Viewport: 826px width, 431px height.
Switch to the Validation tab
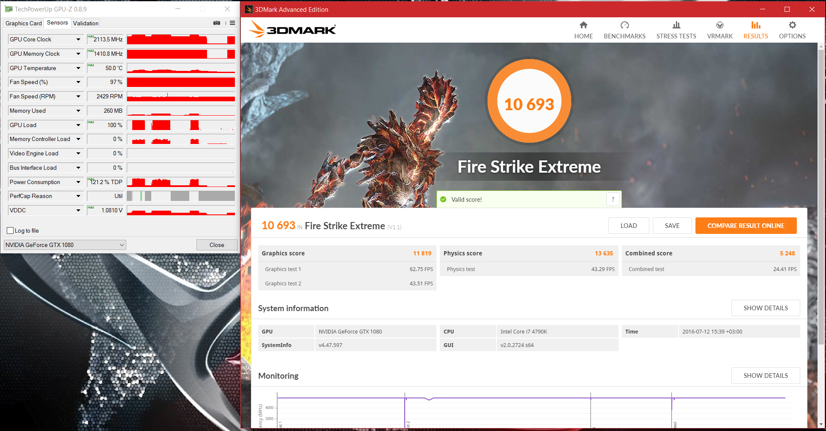(86, 23)
